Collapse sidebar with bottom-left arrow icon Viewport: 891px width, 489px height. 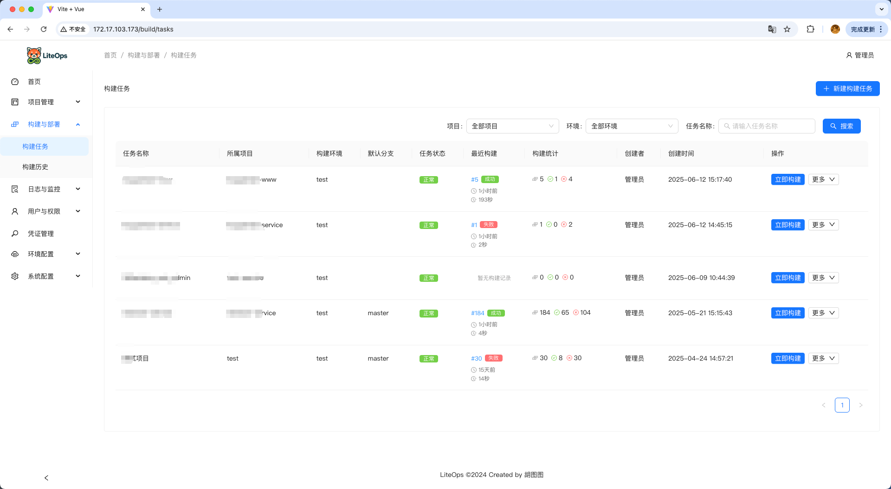[46, 478]
